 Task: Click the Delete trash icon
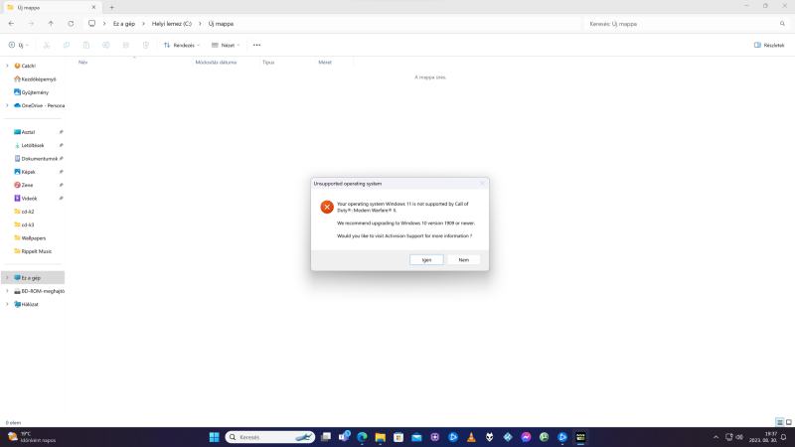[146, 45]
